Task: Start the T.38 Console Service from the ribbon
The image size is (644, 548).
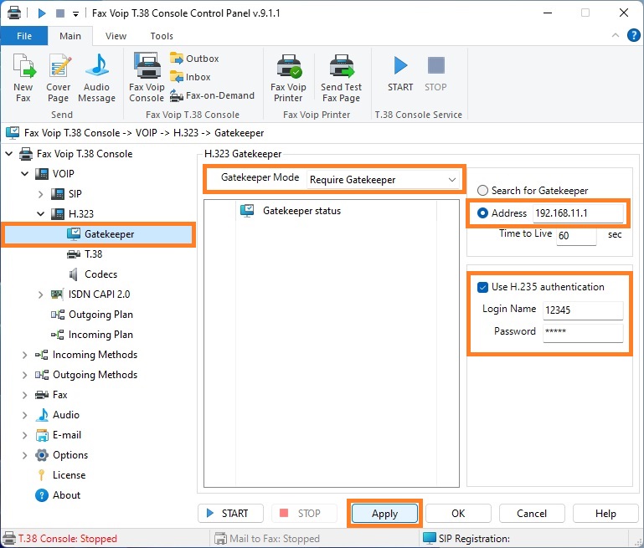Action: click(x=400, y=74)
